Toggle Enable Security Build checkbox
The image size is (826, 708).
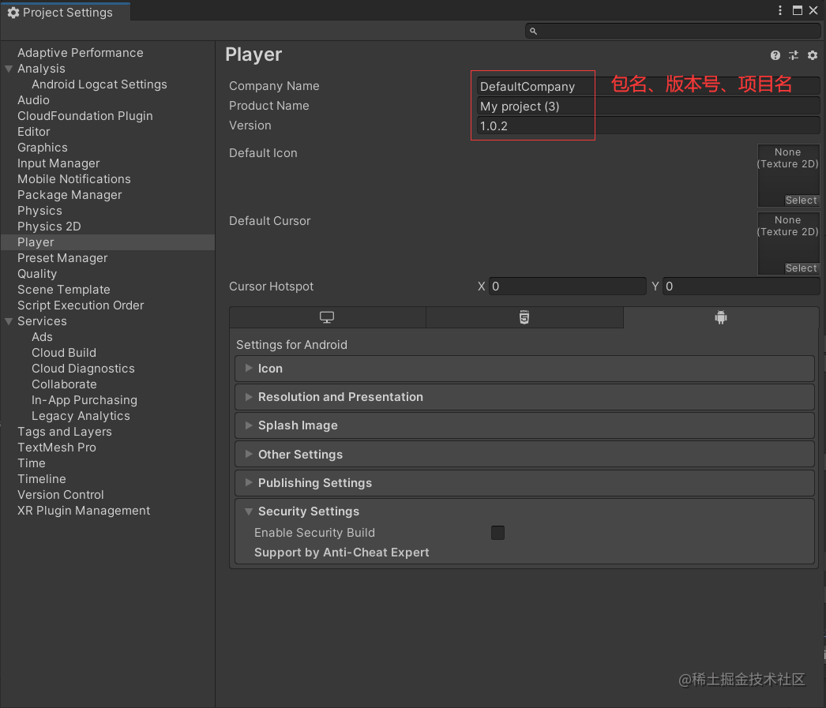point(497,533)
